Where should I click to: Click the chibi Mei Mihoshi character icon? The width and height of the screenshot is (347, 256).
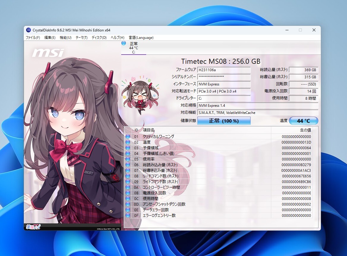point(141,95)
